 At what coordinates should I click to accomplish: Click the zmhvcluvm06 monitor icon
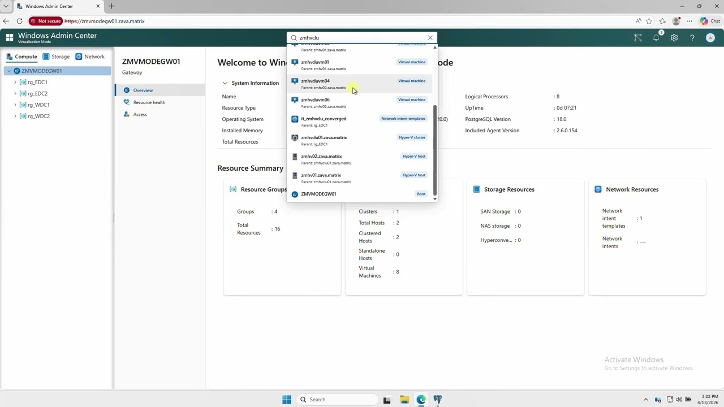[x=295, y=100]
